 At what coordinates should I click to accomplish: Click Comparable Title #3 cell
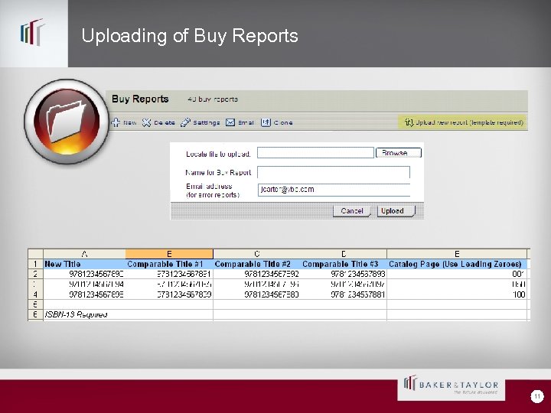click(344, 264)
